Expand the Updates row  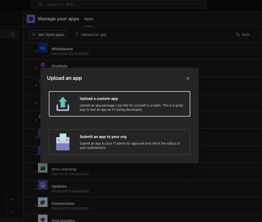[36, 189]
